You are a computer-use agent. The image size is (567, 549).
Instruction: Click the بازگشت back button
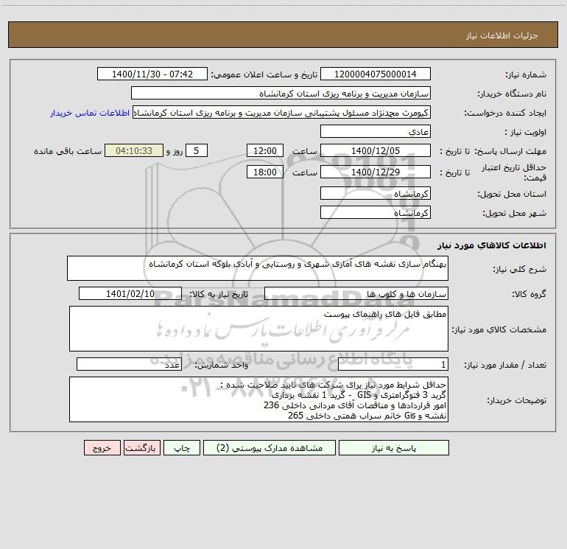click(141, 447)
